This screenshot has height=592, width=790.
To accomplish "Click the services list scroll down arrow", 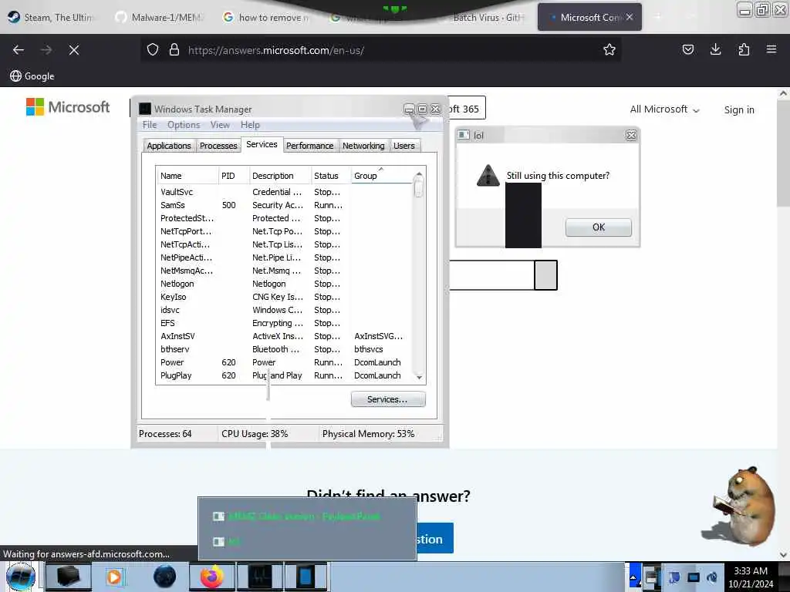I will (x=419, y=377).
